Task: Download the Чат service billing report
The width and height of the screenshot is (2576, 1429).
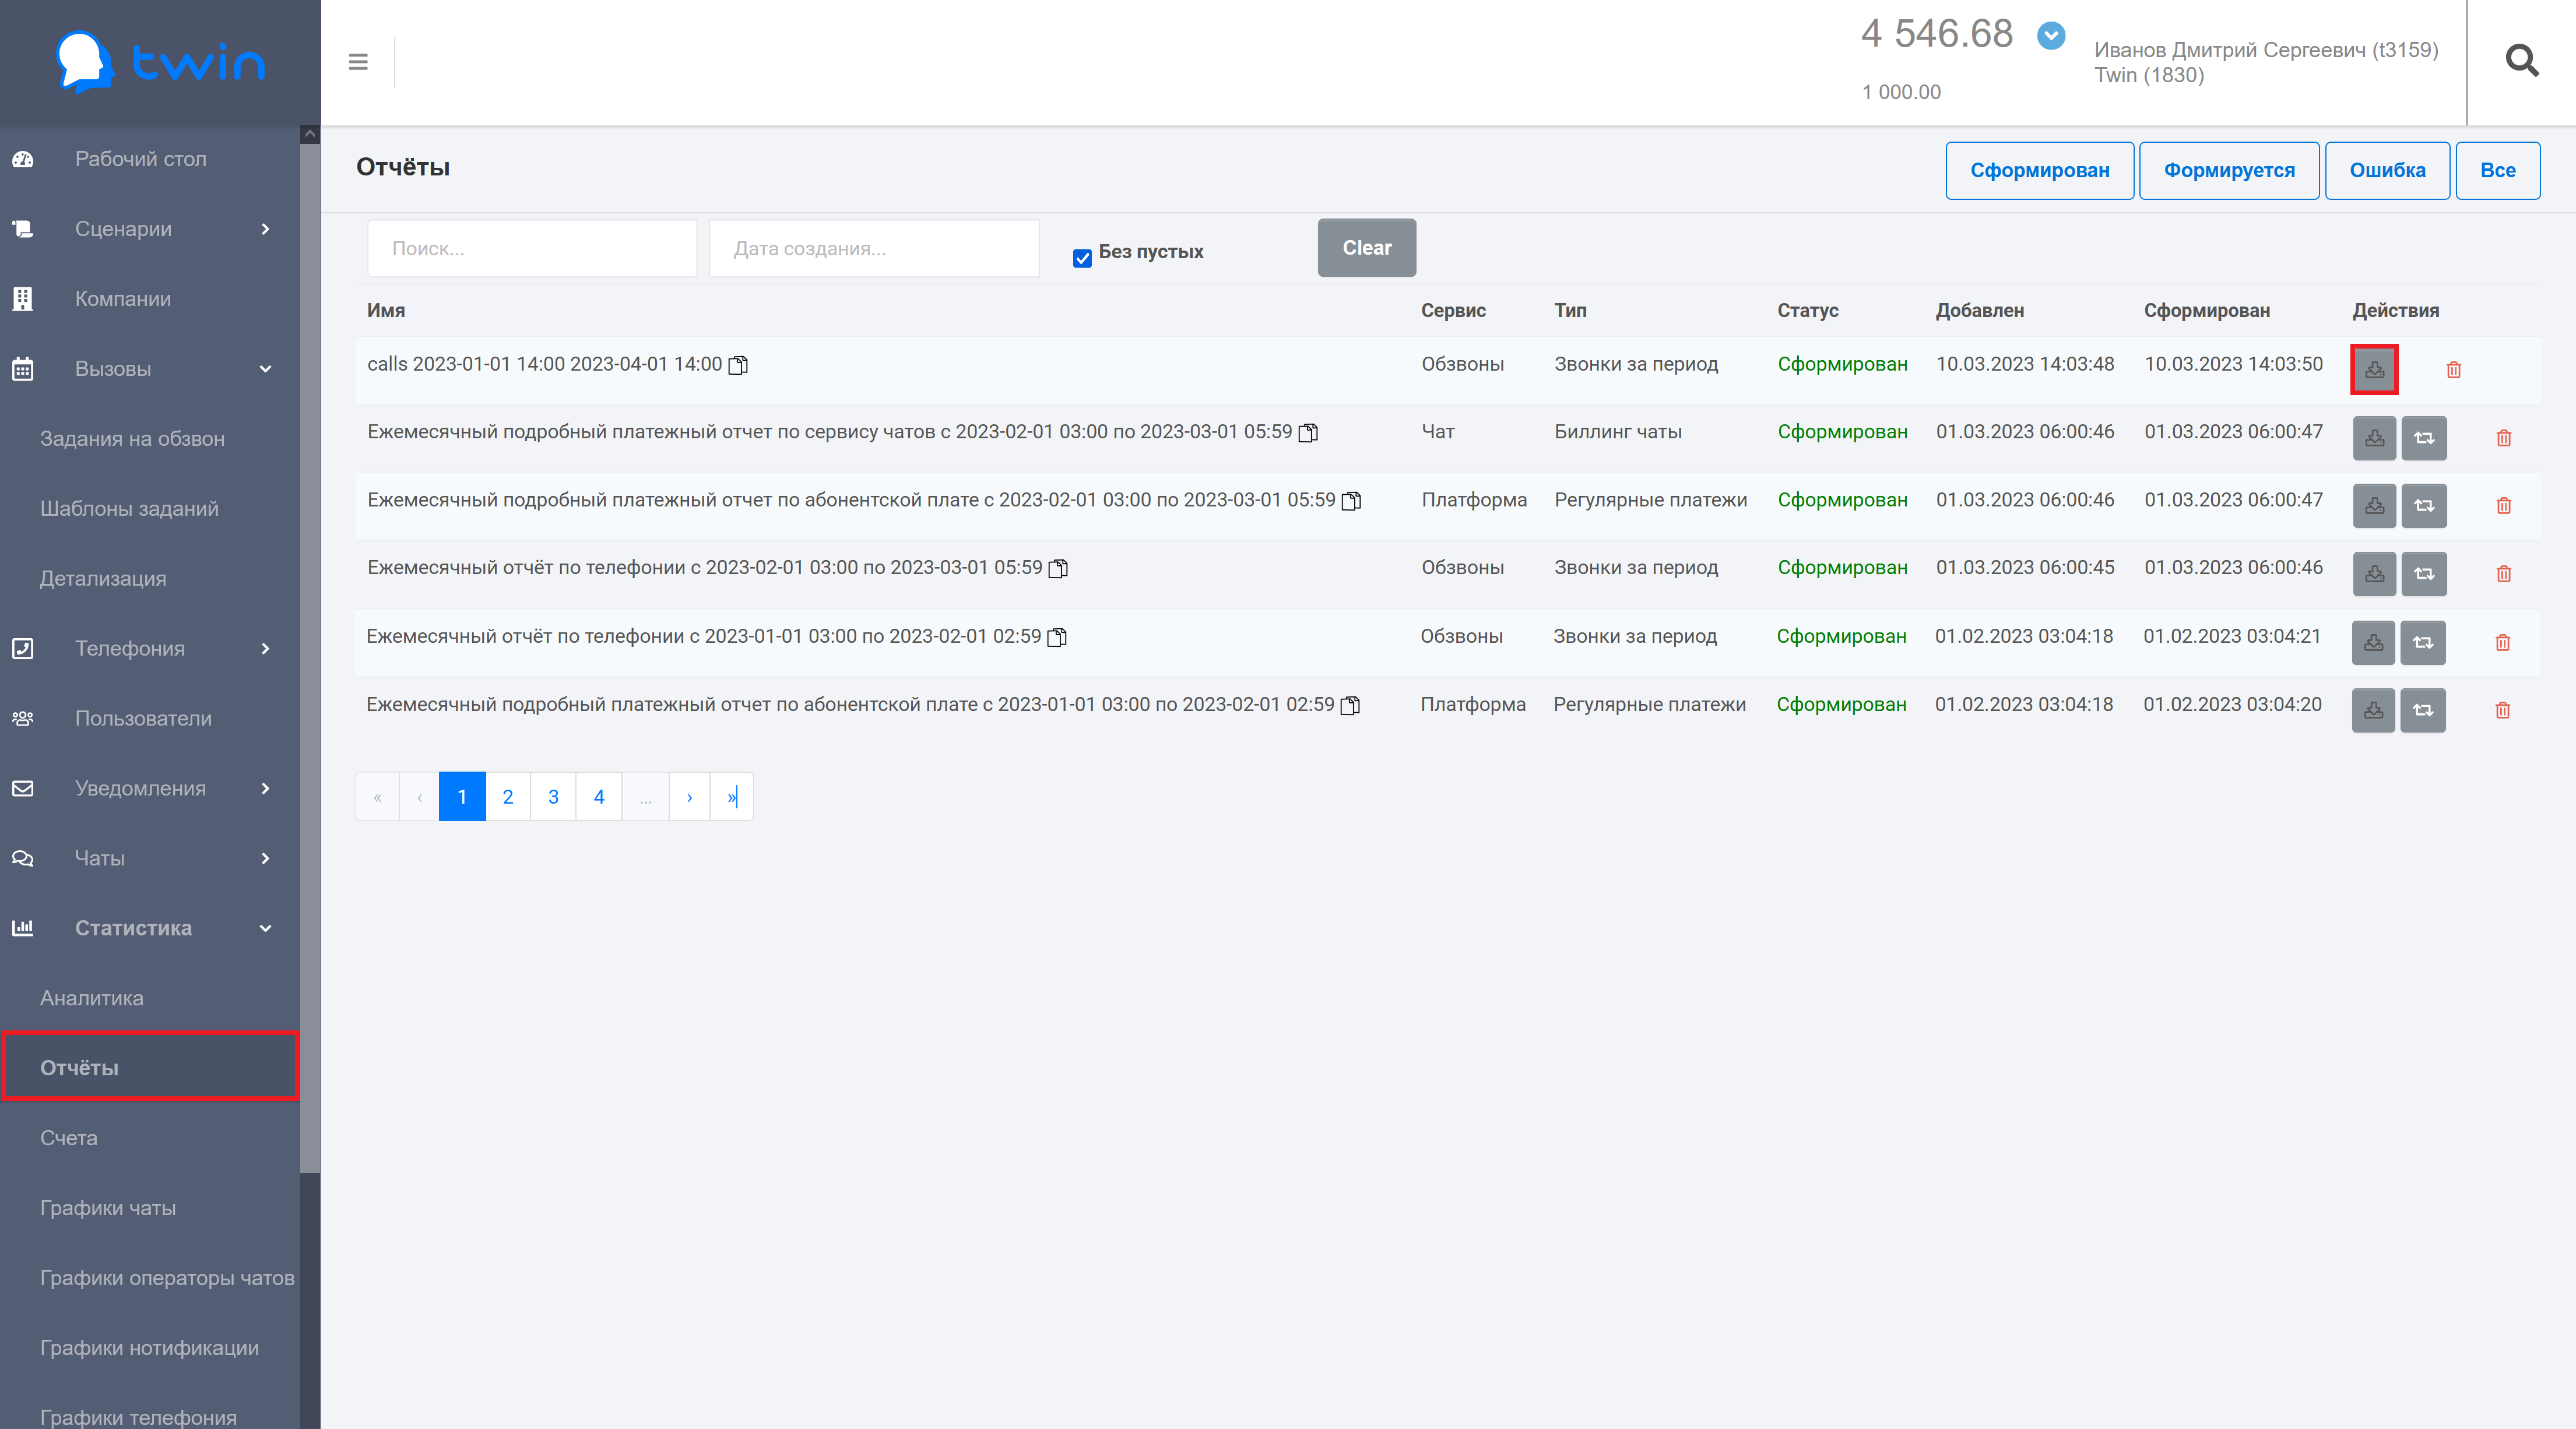Action: coord(2374,438)
